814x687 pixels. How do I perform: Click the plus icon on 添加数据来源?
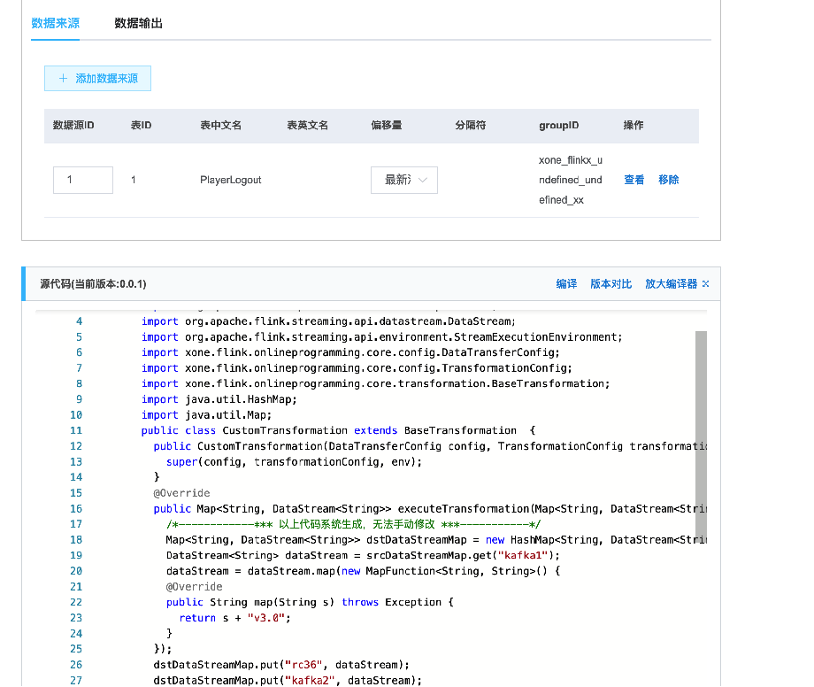point(64,79)
